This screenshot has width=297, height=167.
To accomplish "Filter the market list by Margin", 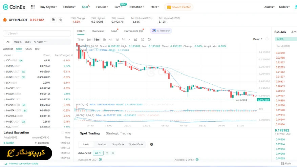I will coord(18,42).
